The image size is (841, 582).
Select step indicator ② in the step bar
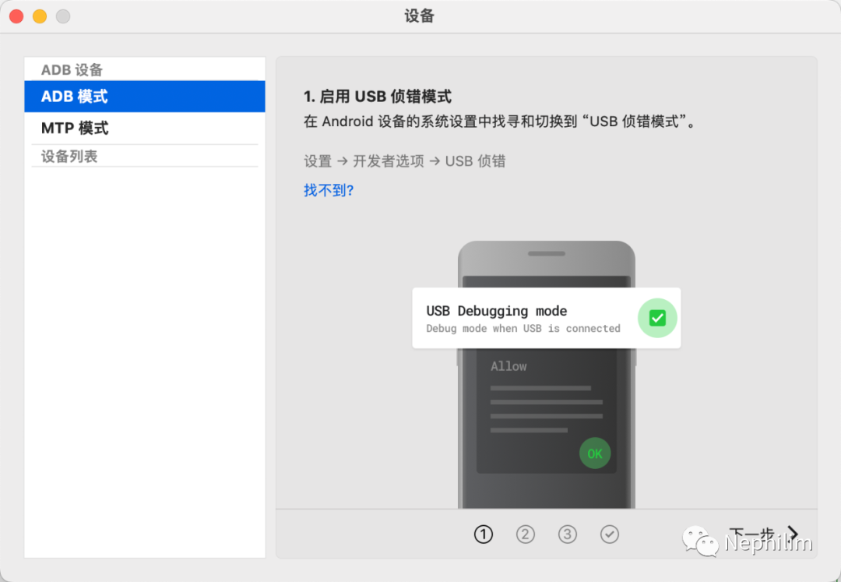pyautogui.click(x=526, y=534)
